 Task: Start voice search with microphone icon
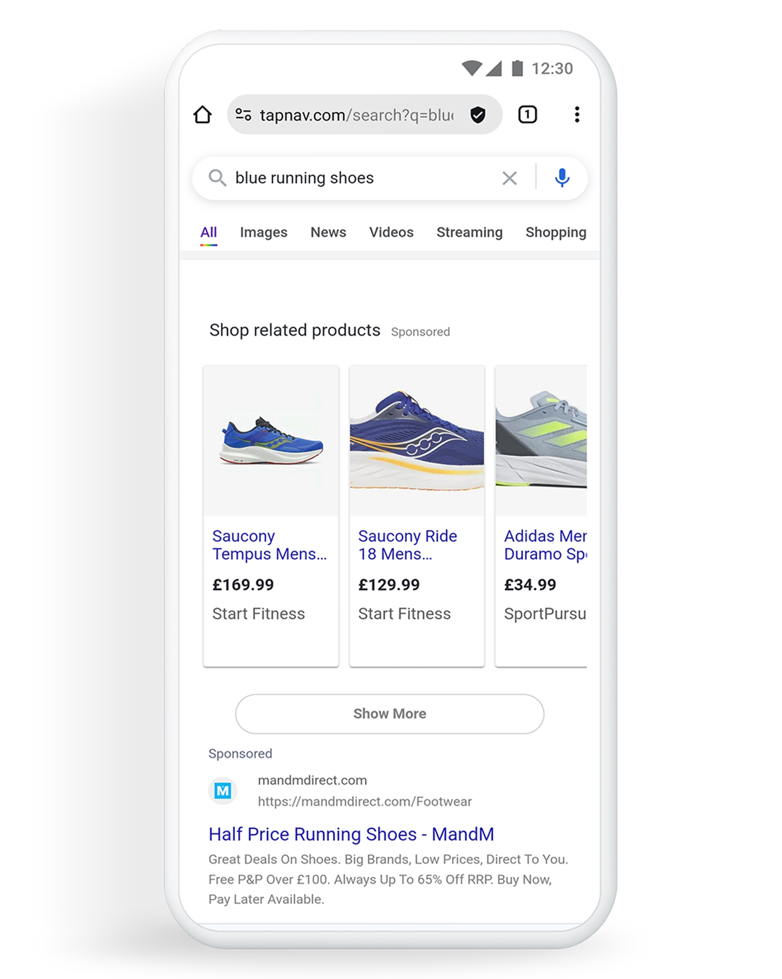point(562,178)
